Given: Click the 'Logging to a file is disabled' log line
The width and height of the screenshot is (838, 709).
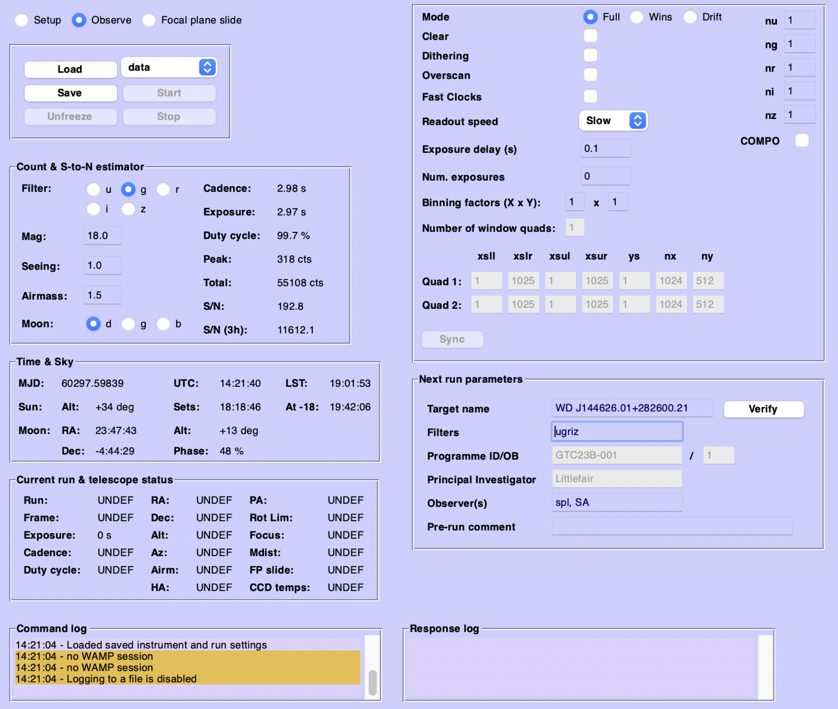Looking at the screenshot, I should (188, 679).
